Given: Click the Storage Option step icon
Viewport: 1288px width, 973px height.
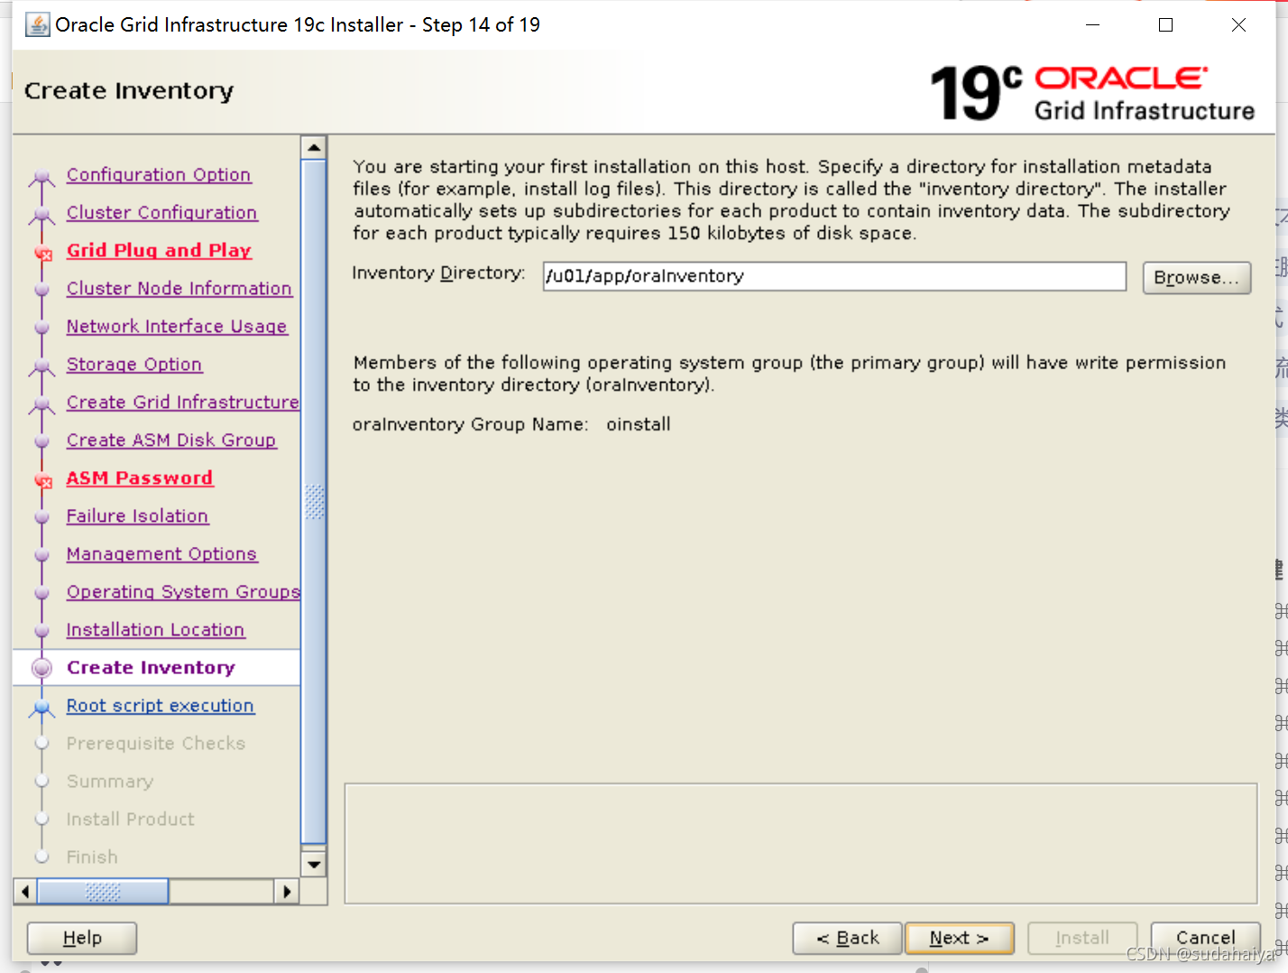Looking at the screenshot, I should pyautogui.click(x=41, y=366).
